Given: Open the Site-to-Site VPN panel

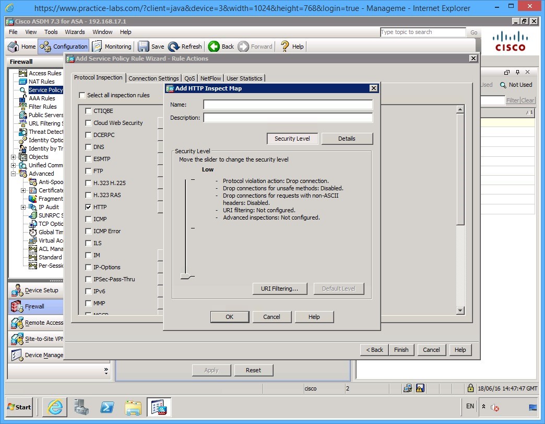Looking at the screenshot, I should click(35, 339).
